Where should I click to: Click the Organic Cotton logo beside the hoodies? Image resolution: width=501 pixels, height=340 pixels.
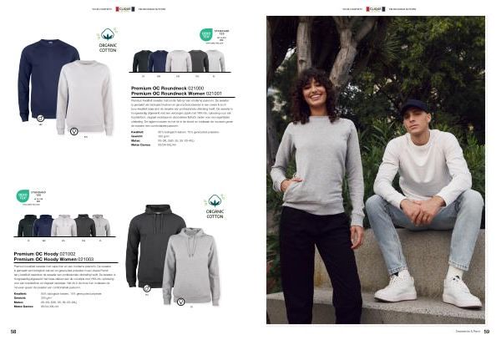215,206
